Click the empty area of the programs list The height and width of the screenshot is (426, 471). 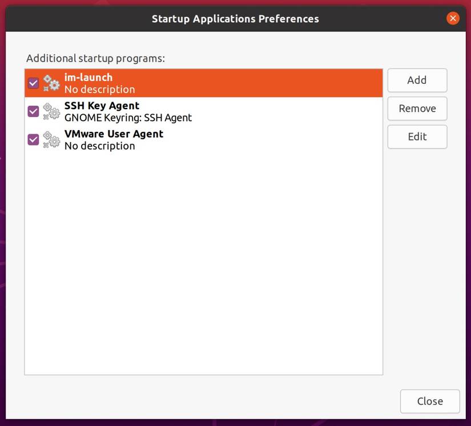point(203,257)
